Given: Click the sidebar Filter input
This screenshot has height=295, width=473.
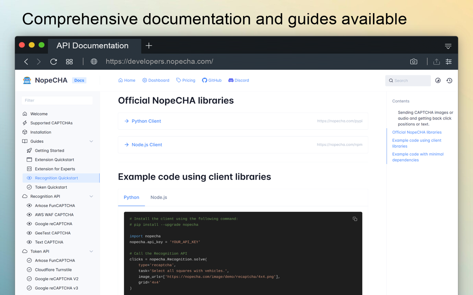Looking at the screenshot, I should 57,100.
